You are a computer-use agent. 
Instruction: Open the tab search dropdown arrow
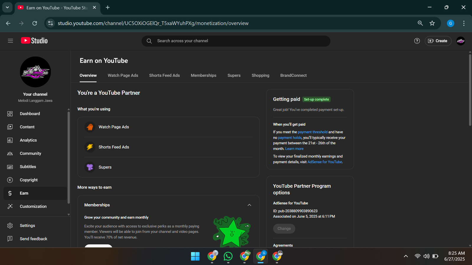[7, 8]
